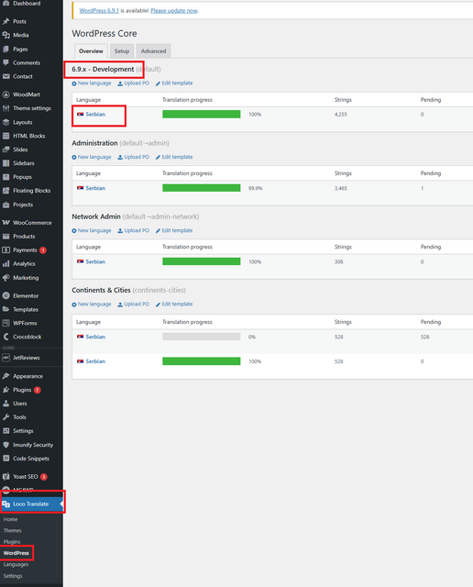473x587 pixels.
Task: Click the Contact envelope icon
Action: click(6, 76)
